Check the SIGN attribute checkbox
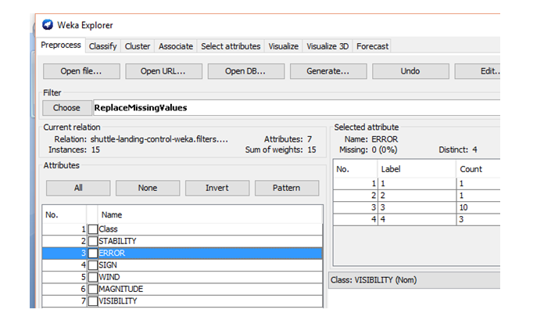Viewport: 544px width, 313px height. click(x=93, y=265)
